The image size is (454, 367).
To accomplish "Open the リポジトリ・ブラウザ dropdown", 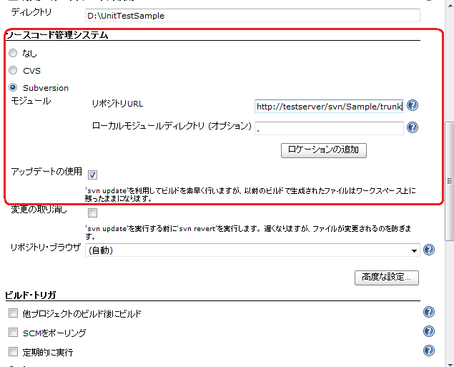I will (252, 250).
